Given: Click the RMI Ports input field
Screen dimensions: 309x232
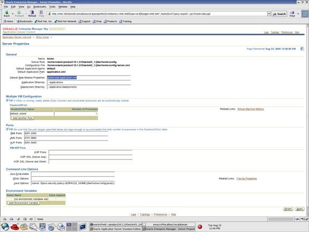Looking at the screenshot, I should pos(66,133).
